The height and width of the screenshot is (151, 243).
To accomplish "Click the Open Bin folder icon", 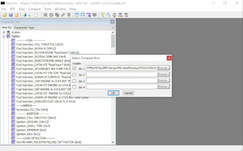I will pos(5,15).
